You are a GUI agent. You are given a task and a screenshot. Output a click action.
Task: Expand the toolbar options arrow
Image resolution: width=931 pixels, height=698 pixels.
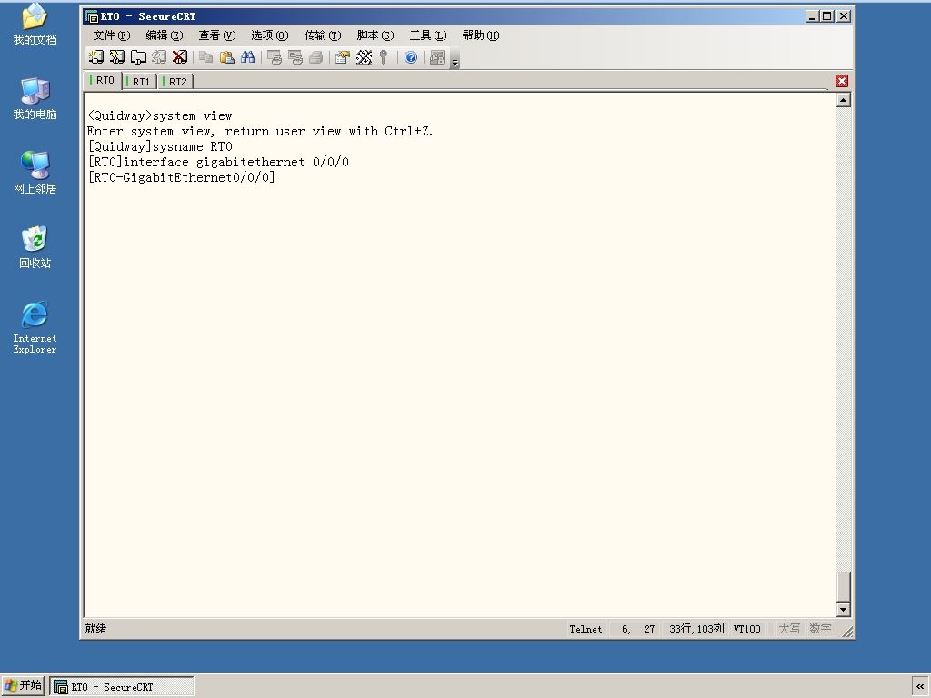tap(455, 59)
